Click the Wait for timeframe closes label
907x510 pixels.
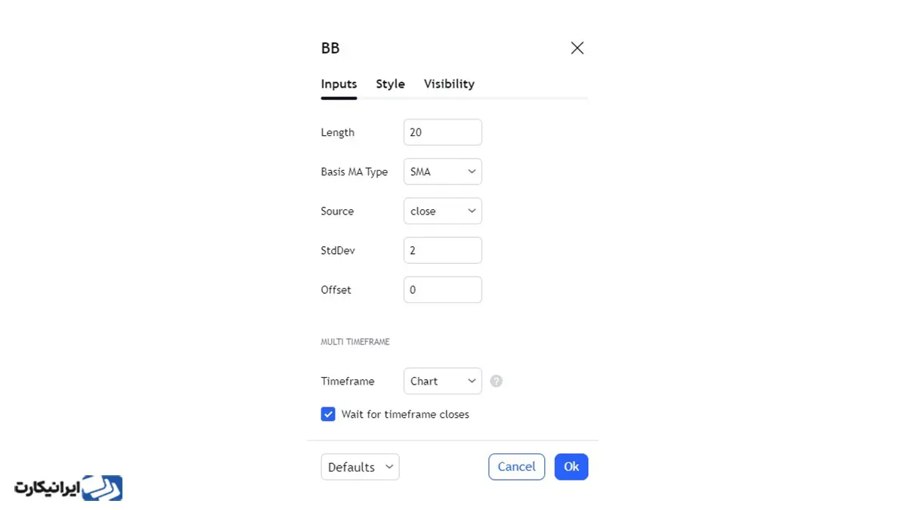[405, 414]
